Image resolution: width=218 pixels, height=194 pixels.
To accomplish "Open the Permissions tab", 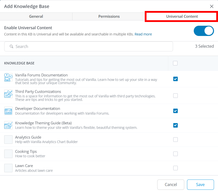I will point(109,16).
